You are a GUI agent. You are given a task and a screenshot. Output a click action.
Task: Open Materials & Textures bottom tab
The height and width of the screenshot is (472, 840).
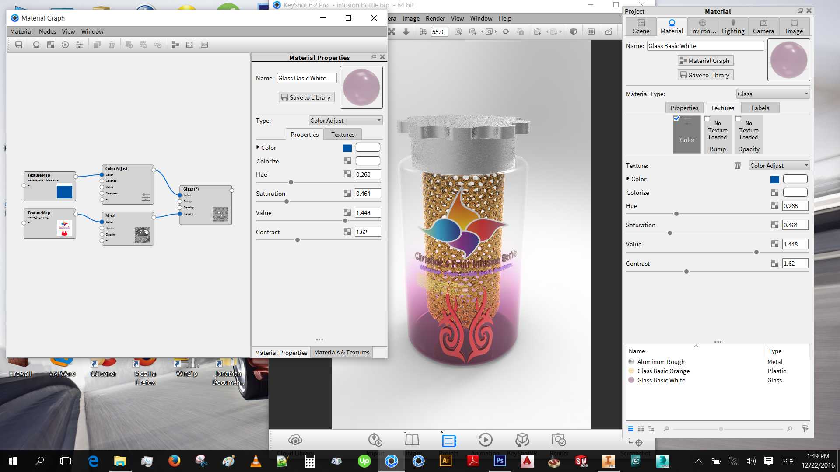pos(342,352)
